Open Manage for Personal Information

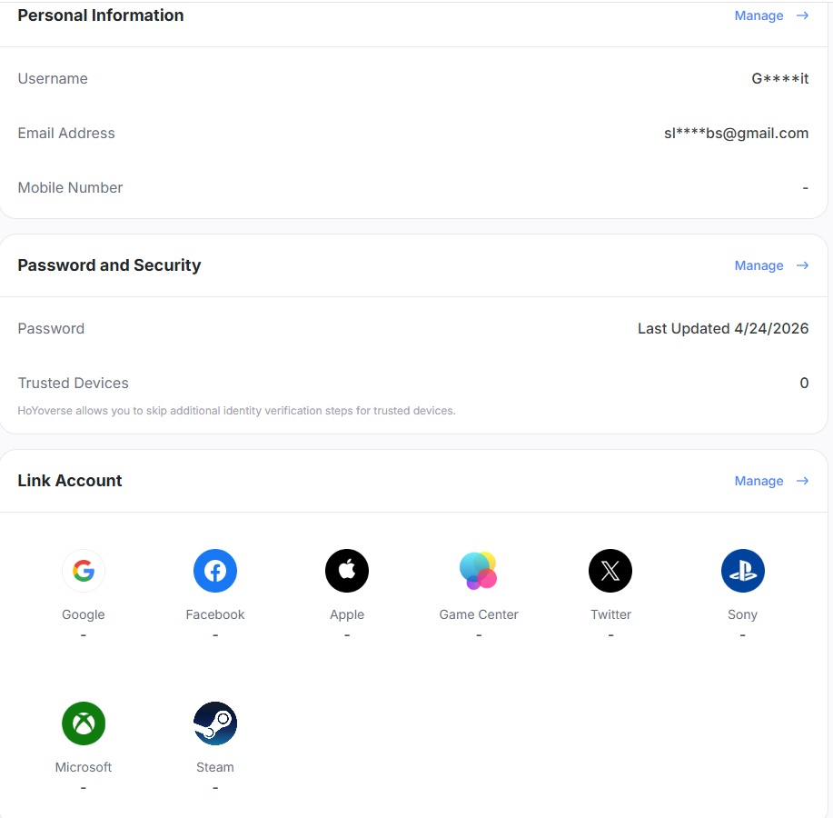(759, 16)
